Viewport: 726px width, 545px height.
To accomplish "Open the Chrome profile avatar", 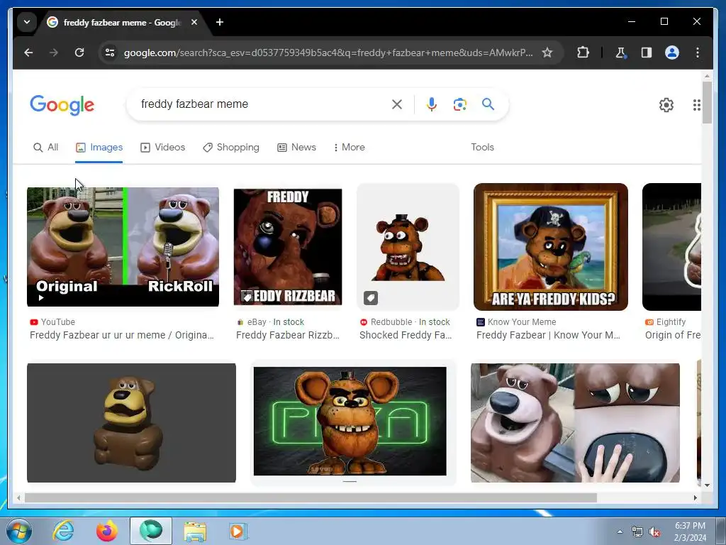I will (x=672, y=53).
